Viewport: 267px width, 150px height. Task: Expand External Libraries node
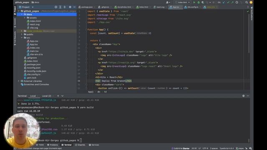(19, 81)
